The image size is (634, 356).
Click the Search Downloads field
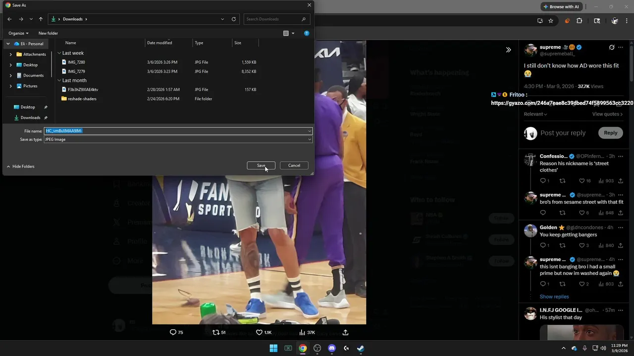[277, 19]
